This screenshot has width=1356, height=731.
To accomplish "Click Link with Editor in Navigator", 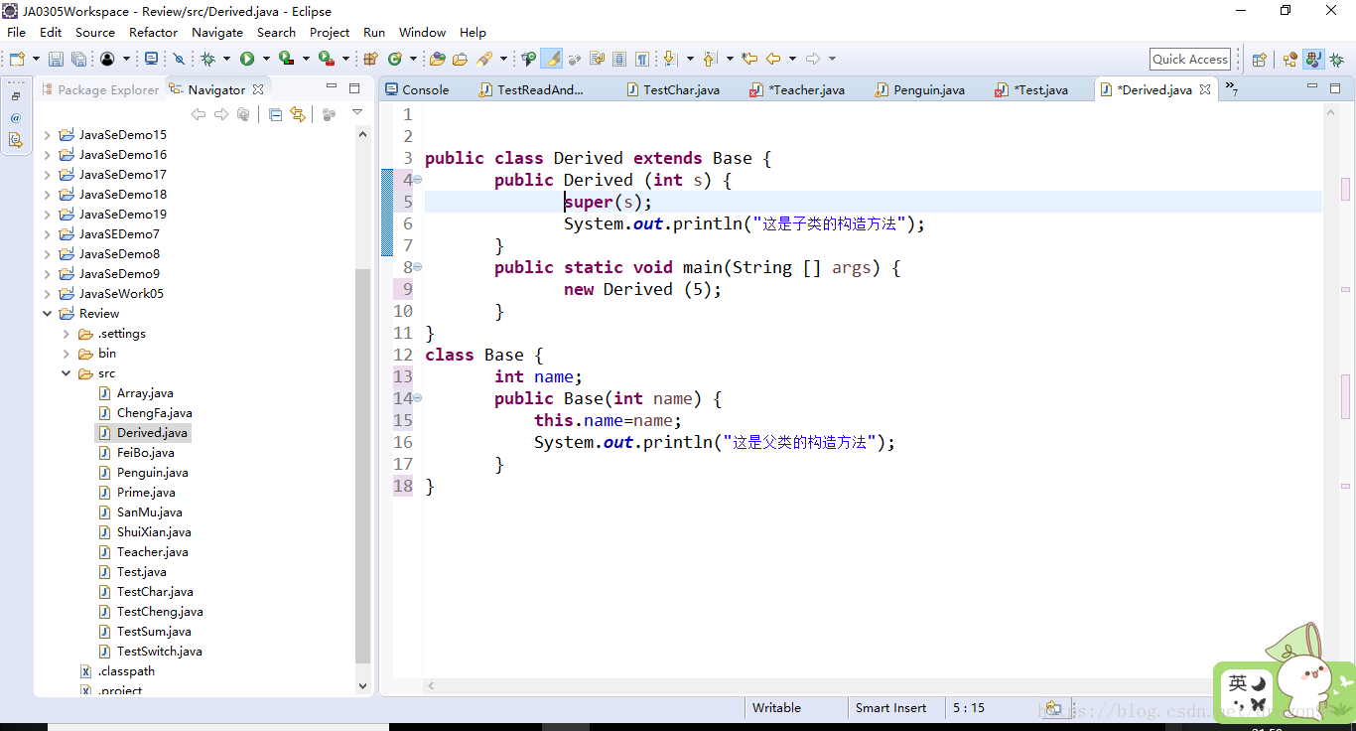I will tap(297, 114).
